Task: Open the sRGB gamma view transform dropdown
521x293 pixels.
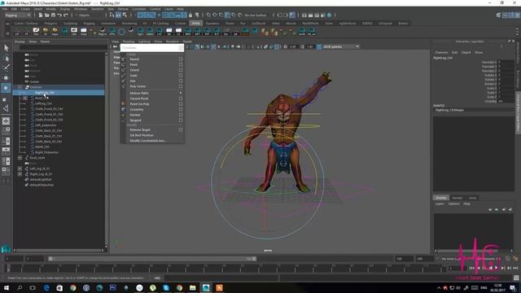Action: 341,47
